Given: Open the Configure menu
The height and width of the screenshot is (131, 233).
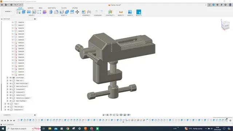Looking at the screenshot, I should pyautogui.click(x=98, y=15).
